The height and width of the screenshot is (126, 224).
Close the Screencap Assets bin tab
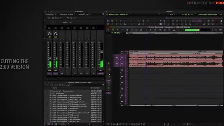tap(72, 85)
